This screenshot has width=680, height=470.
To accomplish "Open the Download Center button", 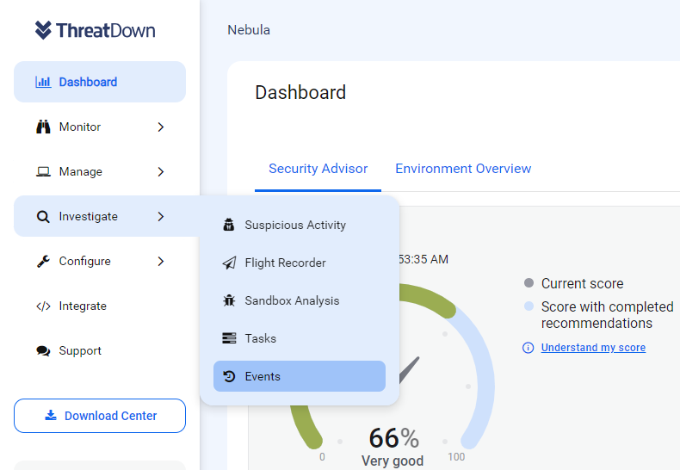I will pyautogui.click(x=100, y=416).
